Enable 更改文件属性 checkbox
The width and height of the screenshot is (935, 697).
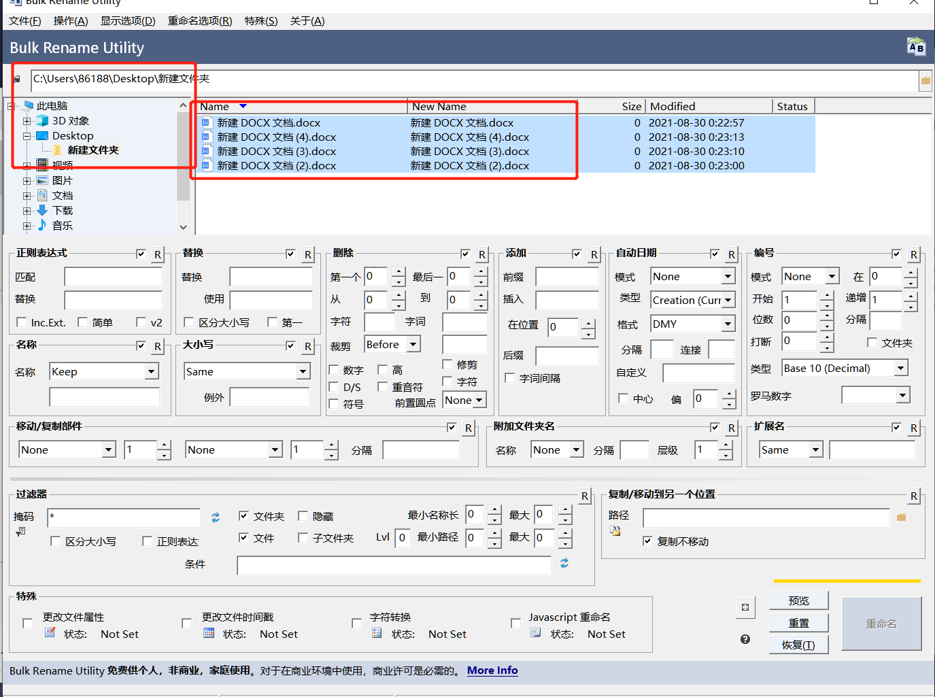point(28,623)
